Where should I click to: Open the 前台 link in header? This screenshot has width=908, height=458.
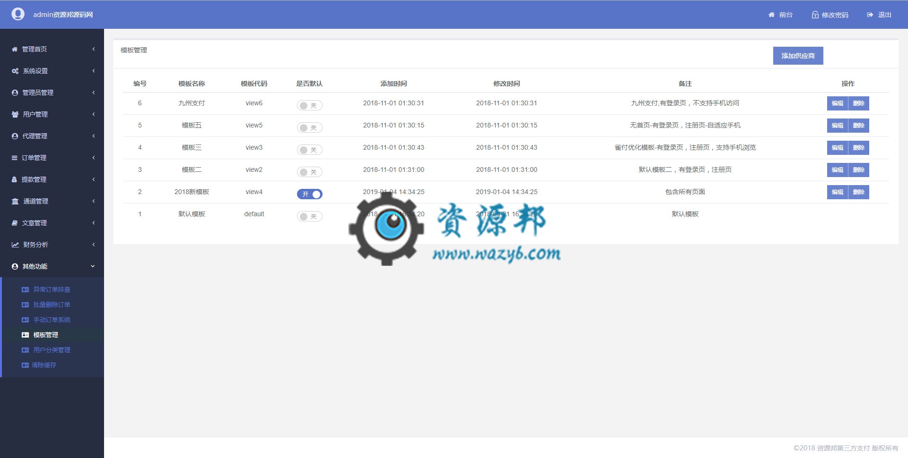pyautogui.click(x=786, y=15)
